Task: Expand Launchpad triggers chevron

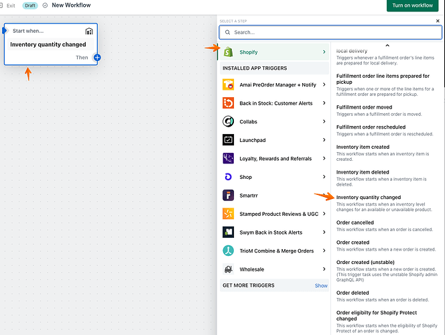Action: [324, 140]
